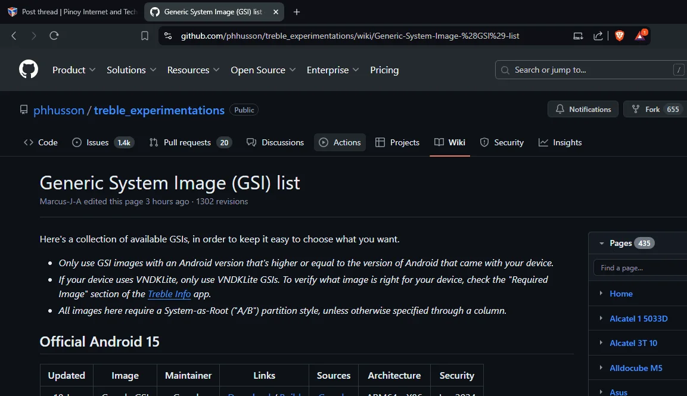Click the Official Android 15 heading
This screenshot has height=396, width=687.
[x=100, y=342]
